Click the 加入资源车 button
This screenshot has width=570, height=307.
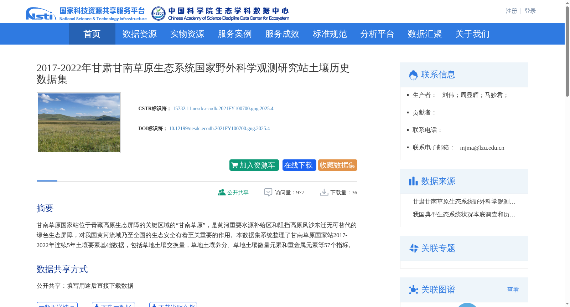[x=254, y=165]
